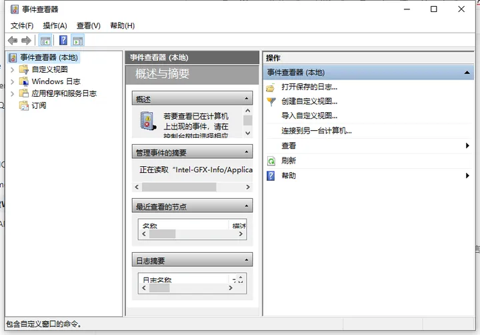Collapse the 管理事件的摘要 section
Image resolution: width=480 pixels, height=335 pixels.
point(247,152)
